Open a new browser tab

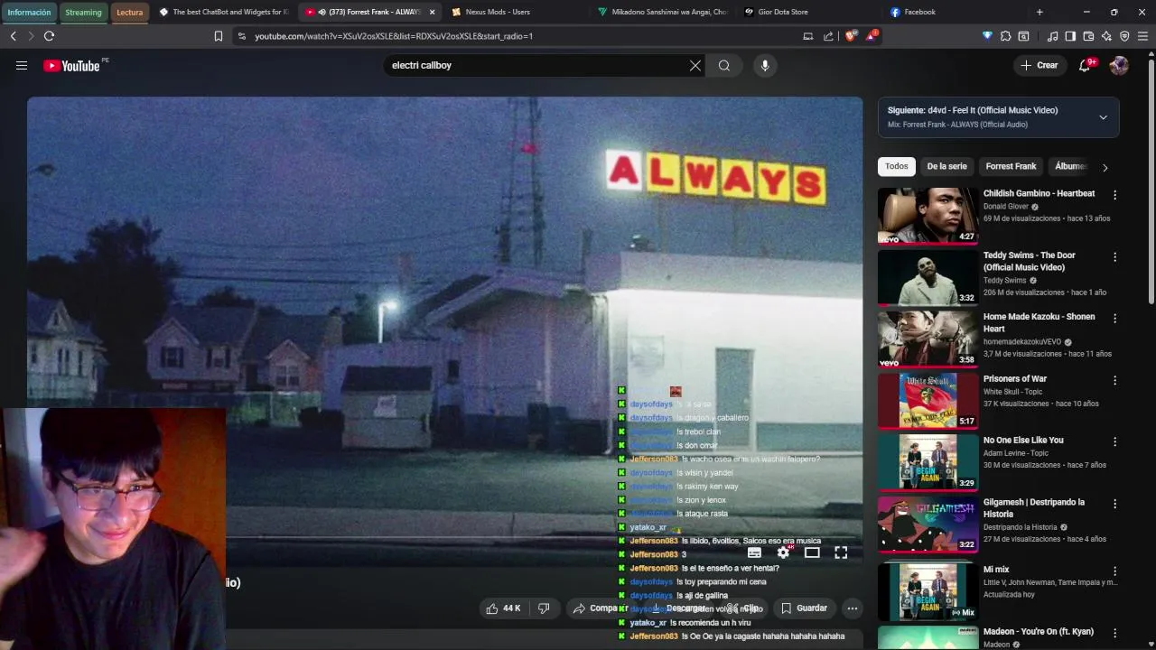coord(1039,12)
